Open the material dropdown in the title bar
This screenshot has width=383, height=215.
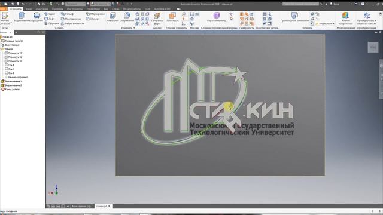(75, 4)
